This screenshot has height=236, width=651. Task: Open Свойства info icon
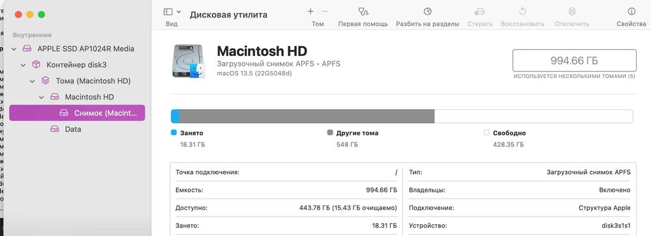[x=631, y=12]
